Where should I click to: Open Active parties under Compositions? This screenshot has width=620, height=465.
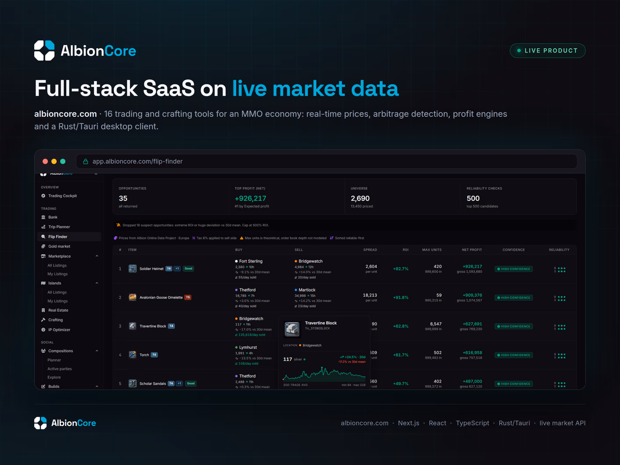[60, 369]
